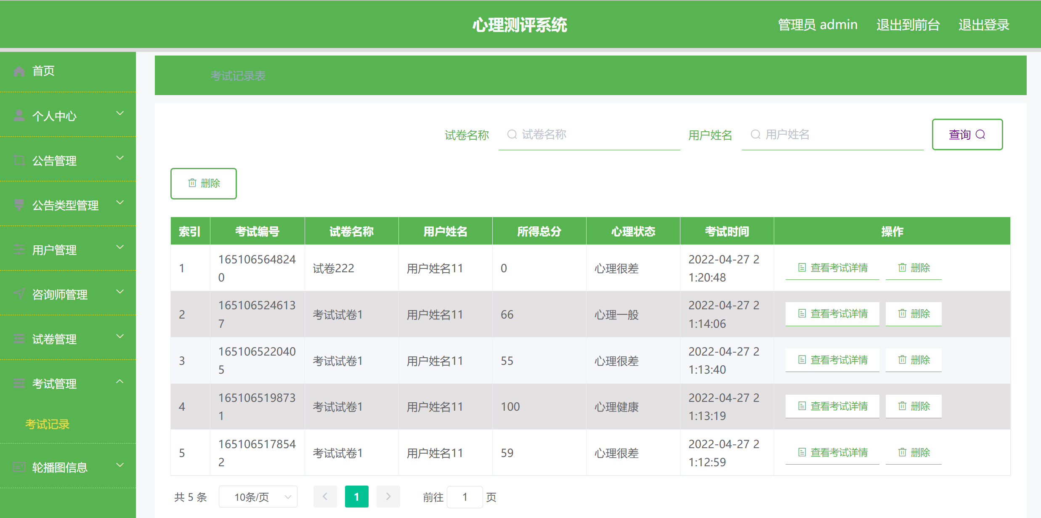Click the megaphone icon for 公告管理
The width and height of the screenshot is (1041, 518).
pos(19,160)
